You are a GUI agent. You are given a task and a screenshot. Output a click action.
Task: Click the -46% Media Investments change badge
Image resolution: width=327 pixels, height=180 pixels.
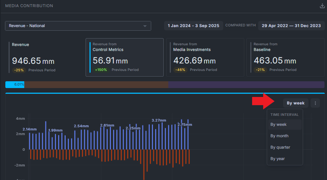[x=180, y=70]
